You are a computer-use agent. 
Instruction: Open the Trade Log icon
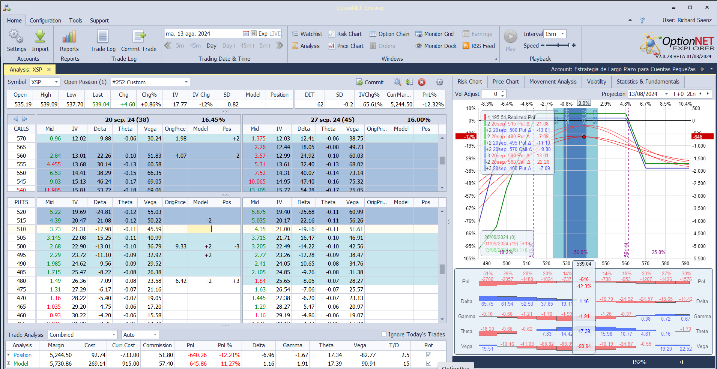tap(103, 37)
